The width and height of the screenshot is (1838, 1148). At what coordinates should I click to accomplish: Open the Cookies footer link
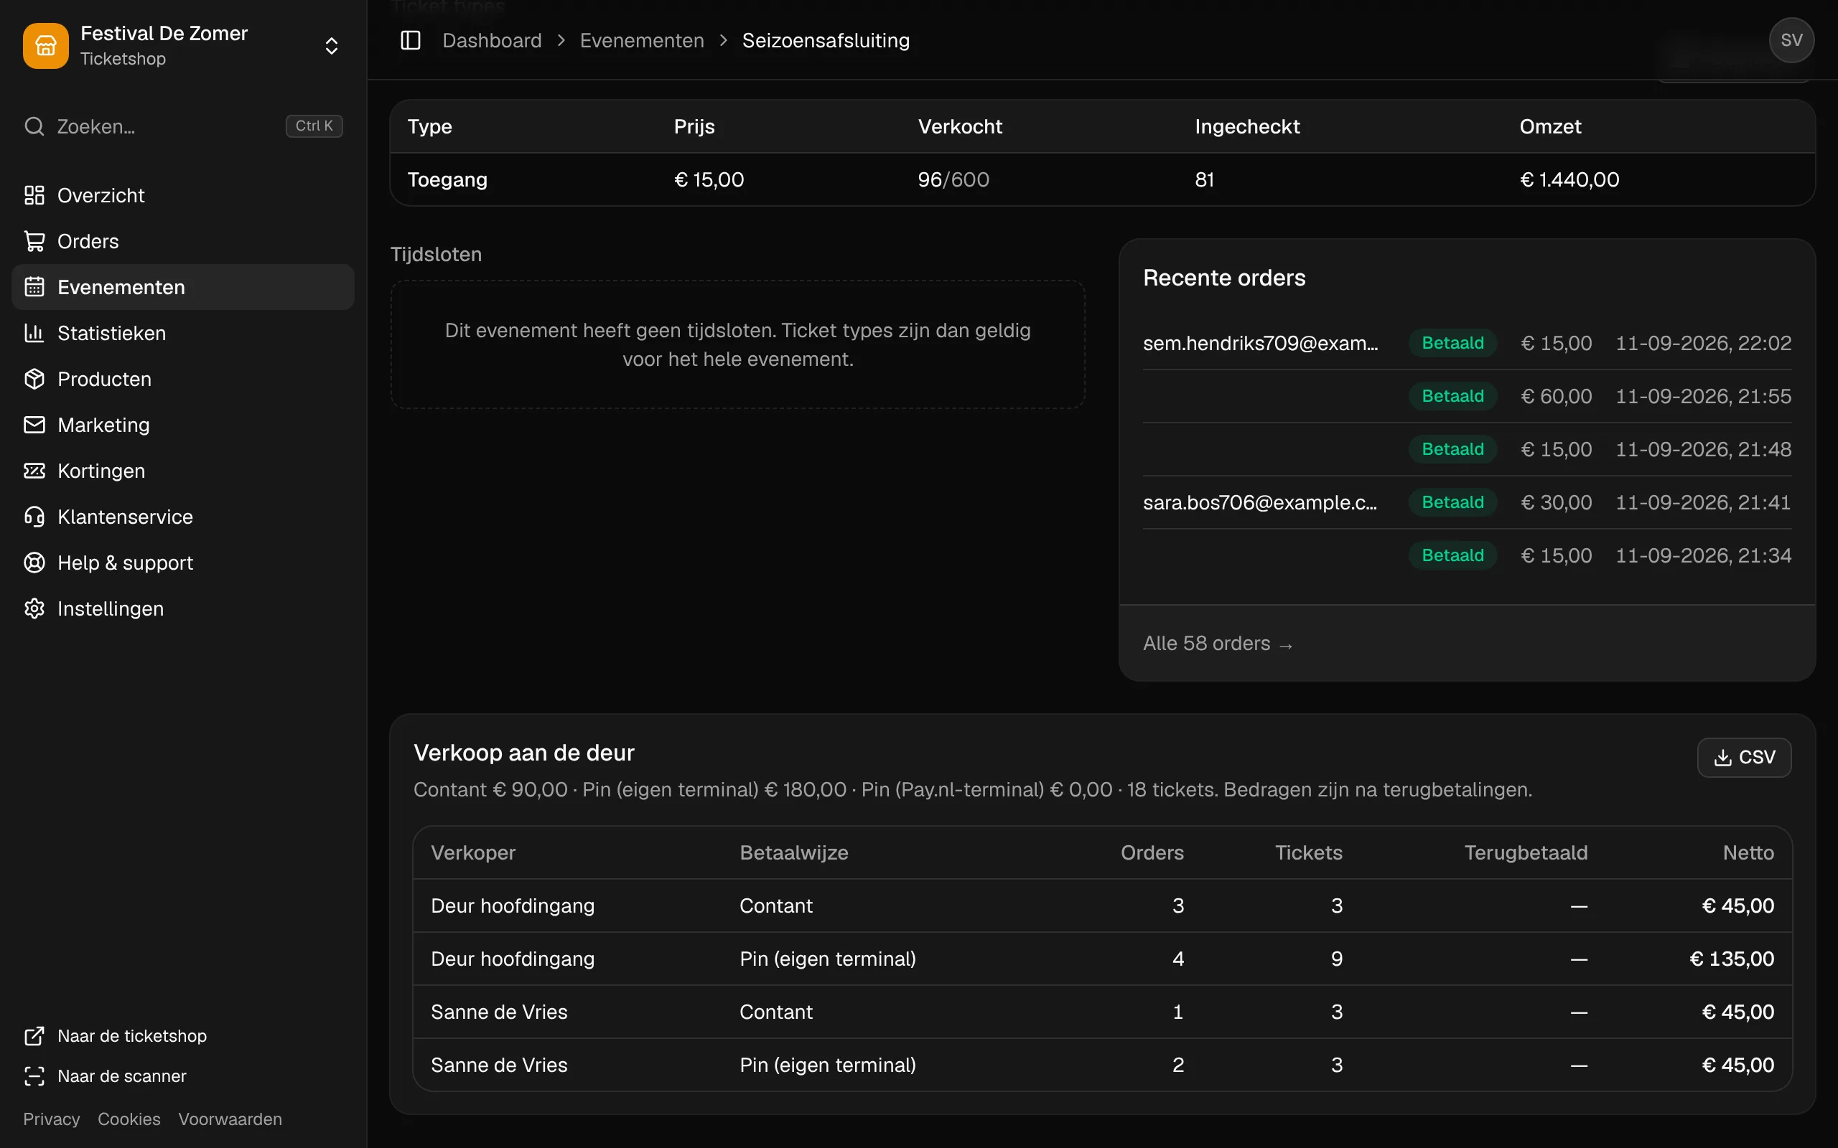click(x=129, y=1119)
